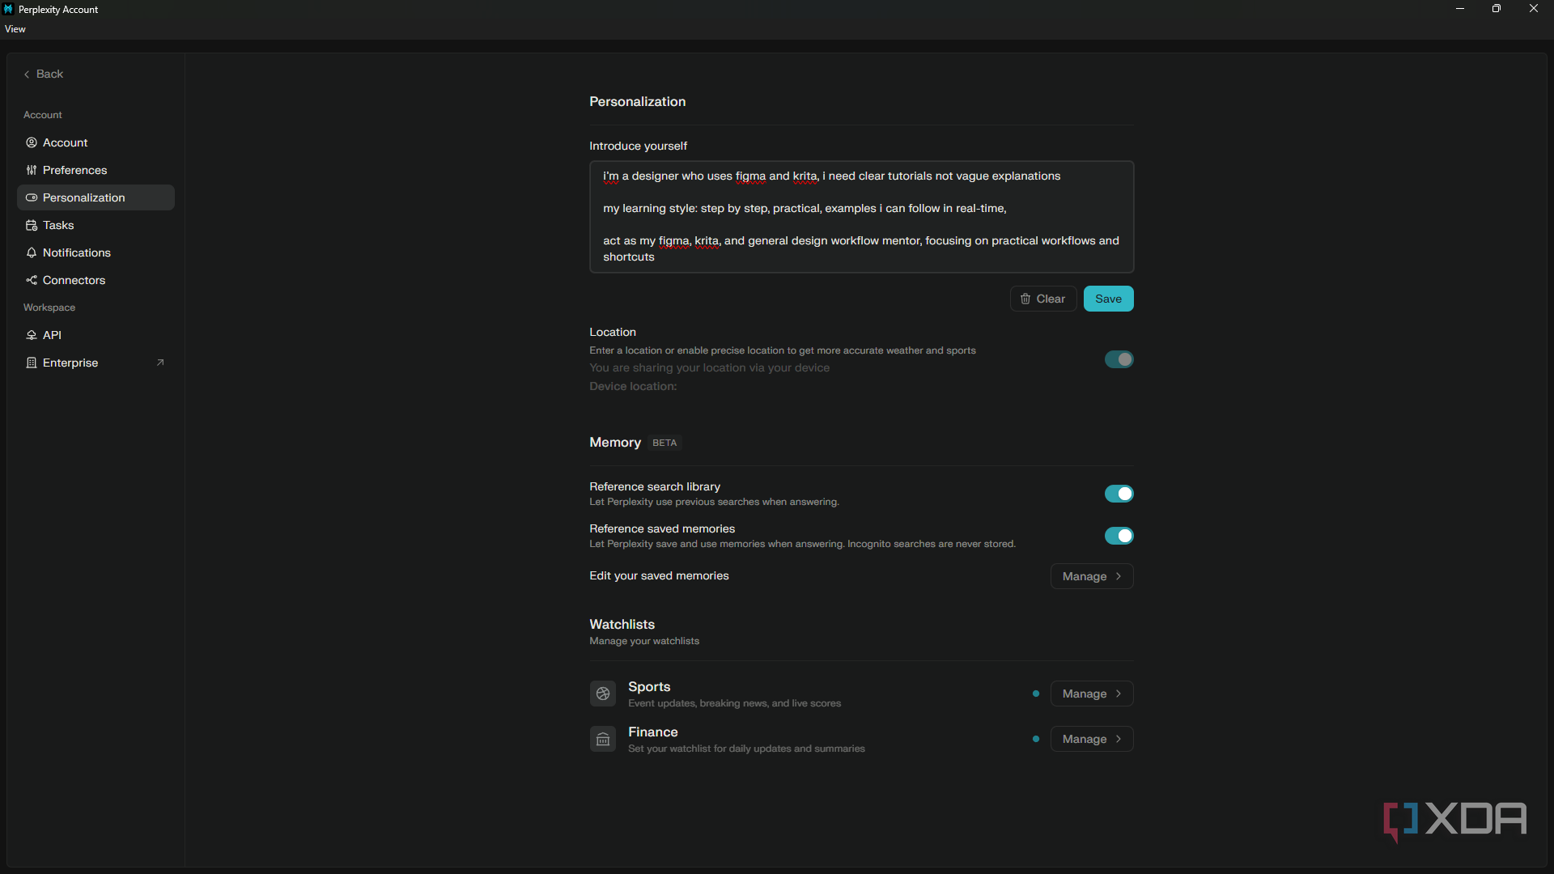
Task: Toggle Reference search library switch
Action: [1119, 494]
